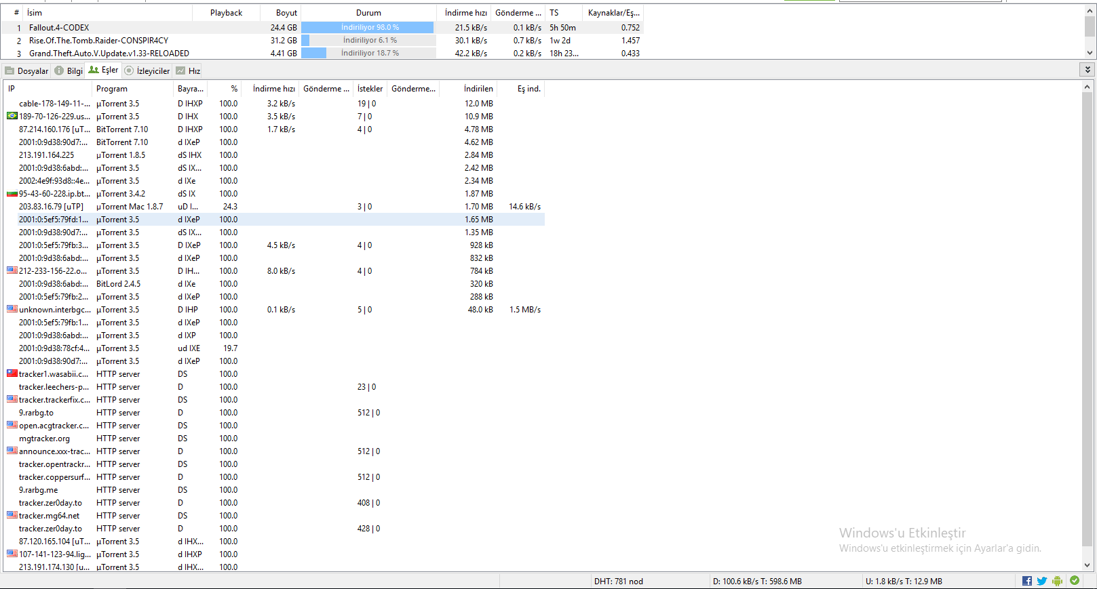
Task: Click the flag beside 107-141-123-94.lig peer
Action: pos(12,554)
